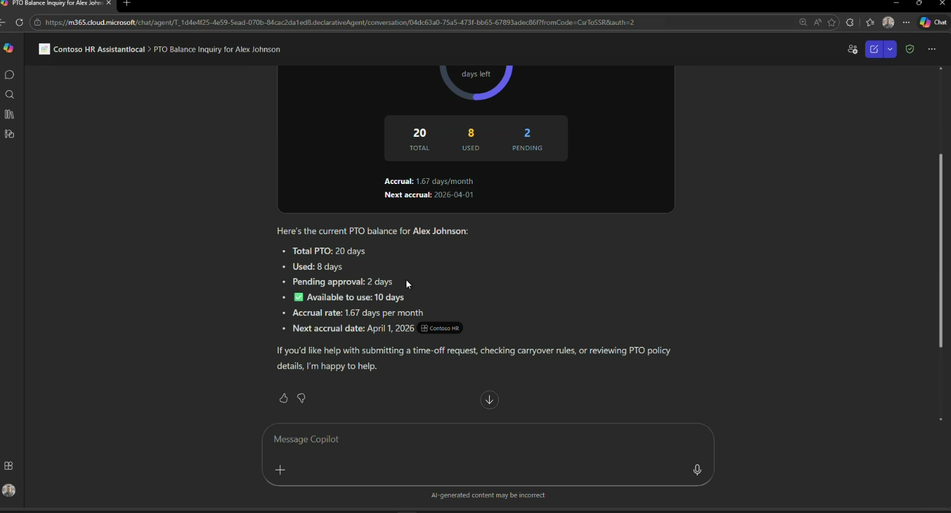951x513 pixels.
Task: Give a thumbs up to the response
Action: point(284,398)
